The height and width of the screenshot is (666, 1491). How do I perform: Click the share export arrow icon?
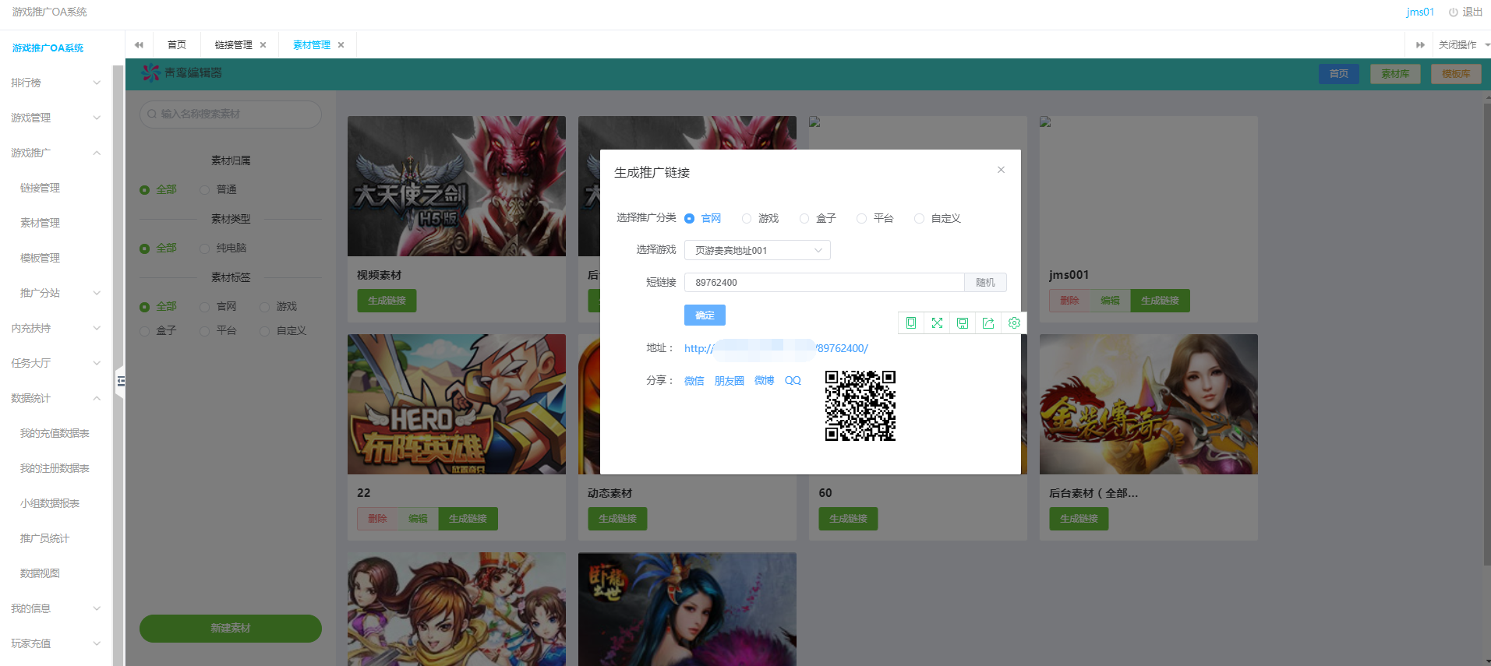pos(988,323)
